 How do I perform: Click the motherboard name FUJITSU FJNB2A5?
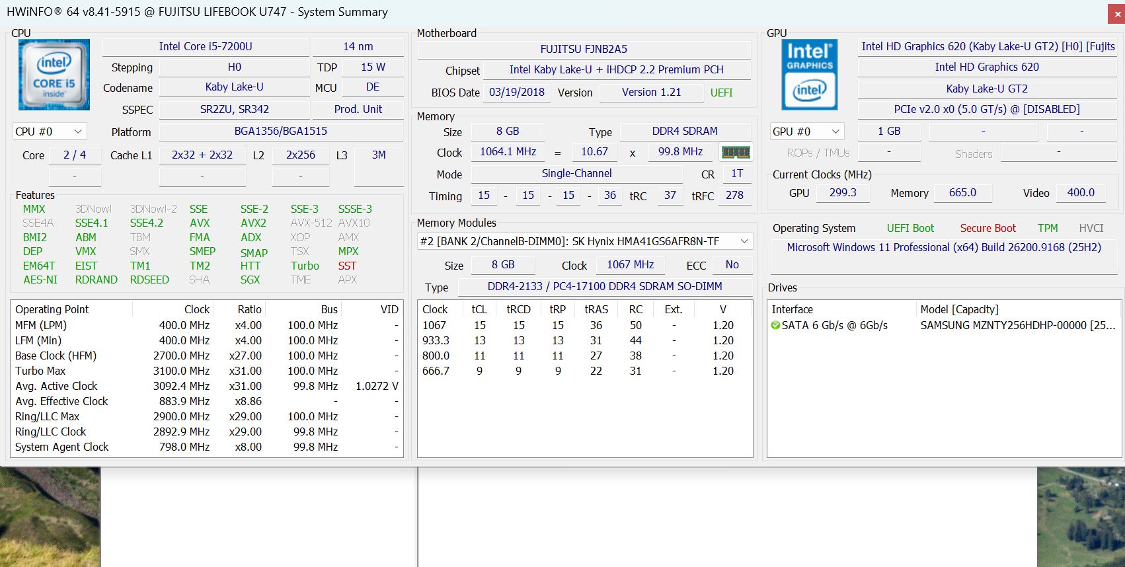click(584, 49)
